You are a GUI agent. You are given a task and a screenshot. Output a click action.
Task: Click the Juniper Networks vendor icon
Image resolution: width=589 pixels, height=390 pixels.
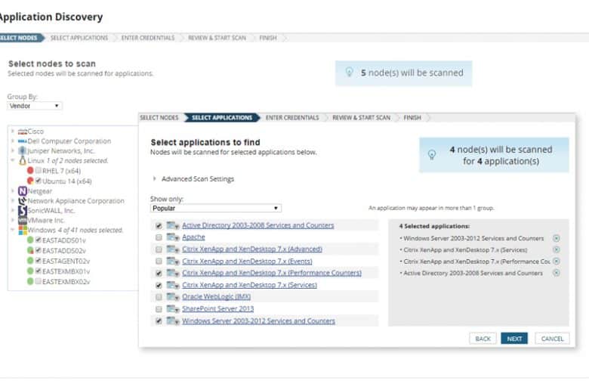click(22, 151)
